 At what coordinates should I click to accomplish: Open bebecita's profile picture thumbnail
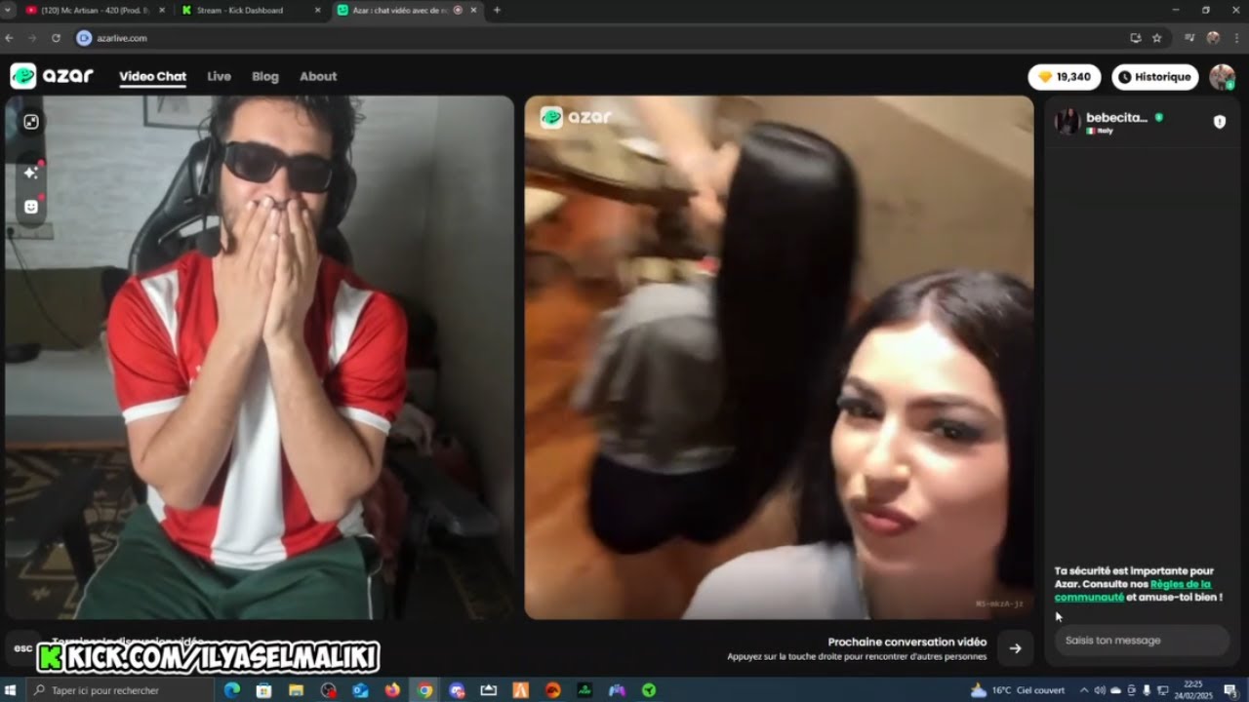pos(1068,122)
